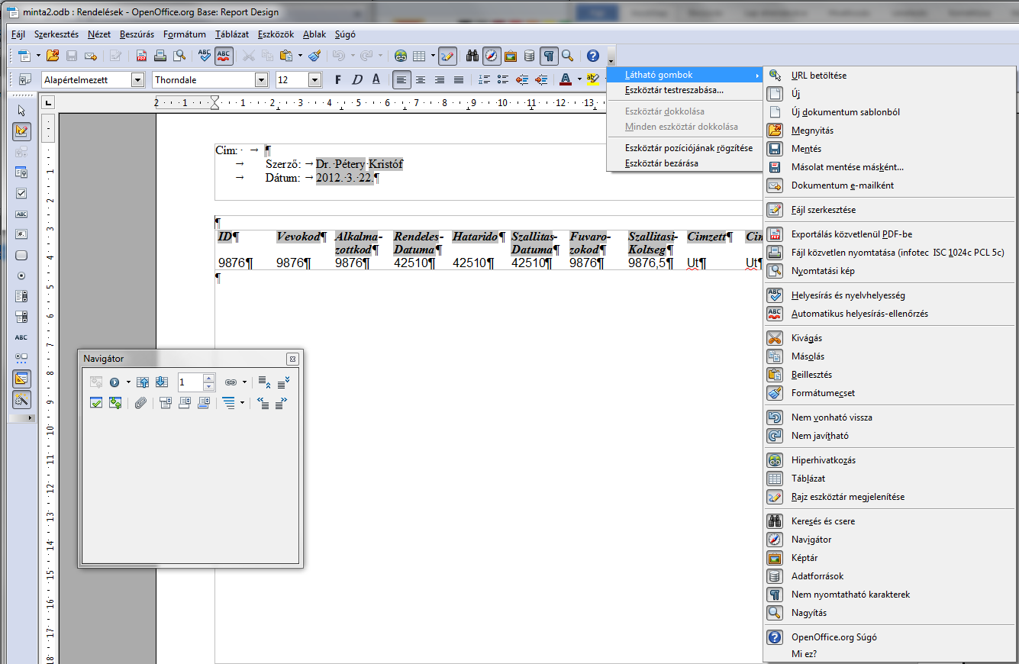Open the Fájl menu
Screen dimensions: 1019x664
point(18,34)
